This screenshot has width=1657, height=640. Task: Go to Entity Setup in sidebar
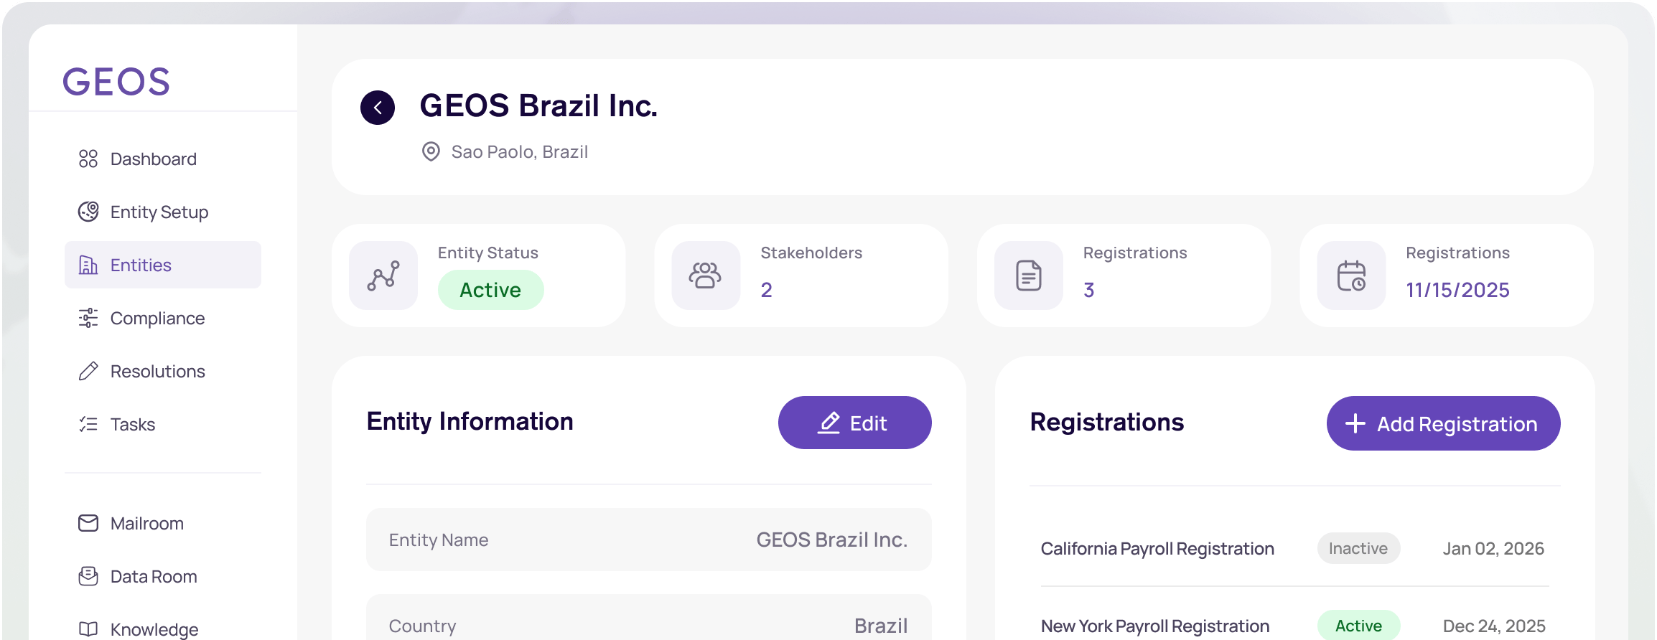tap(159, 212)
